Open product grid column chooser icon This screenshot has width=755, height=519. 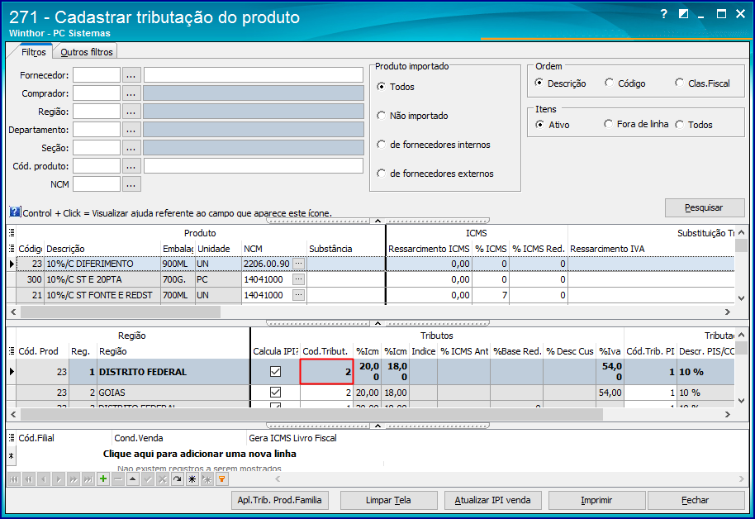tap(12, 249)
